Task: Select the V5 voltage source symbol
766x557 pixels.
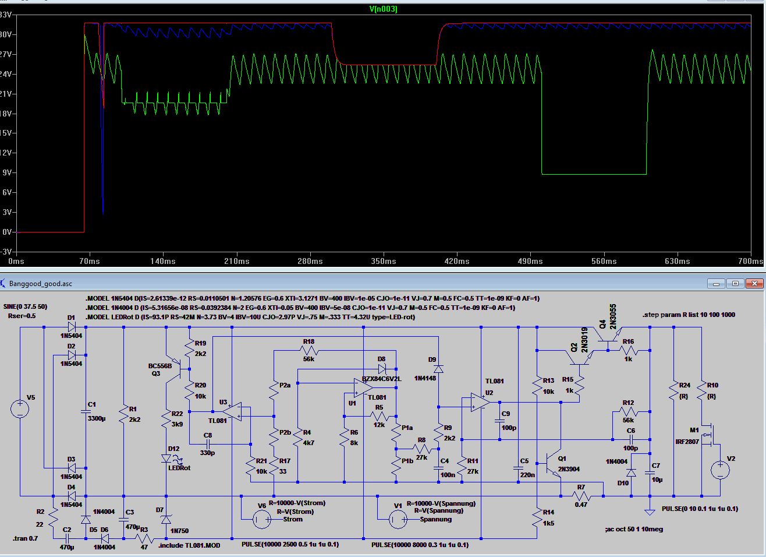Action: (20, 408)
